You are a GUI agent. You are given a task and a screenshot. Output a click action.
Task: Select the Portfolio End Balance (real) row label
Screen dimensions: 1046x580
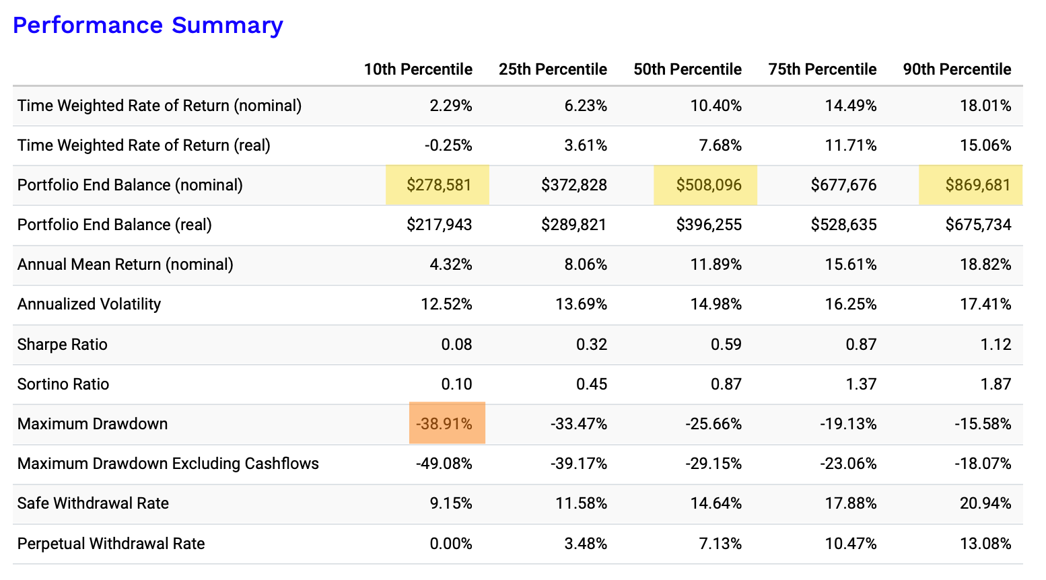point(114,225)
